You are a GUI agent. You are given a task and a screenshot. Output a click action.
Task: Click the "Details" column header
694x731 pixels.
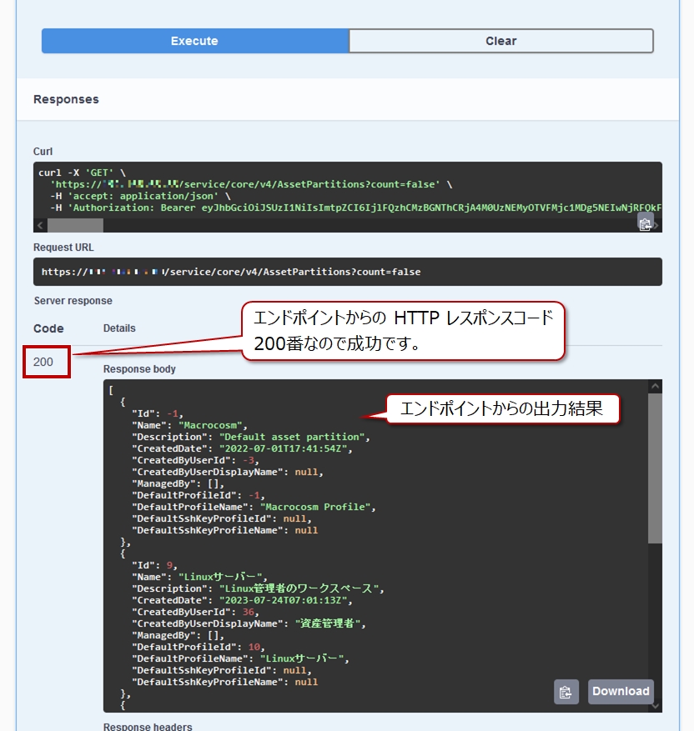click(x=119, y=328)
